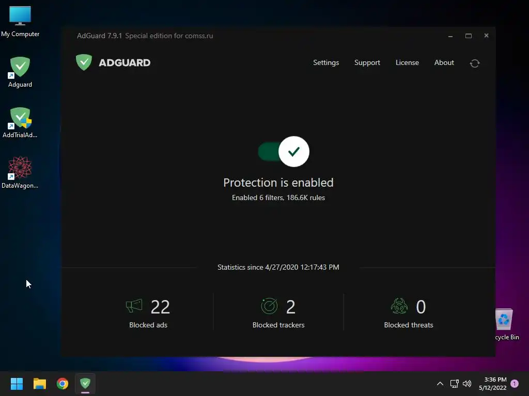Select the DataWagon desktop shortcut
529x396 pixels.
[20, 172]
